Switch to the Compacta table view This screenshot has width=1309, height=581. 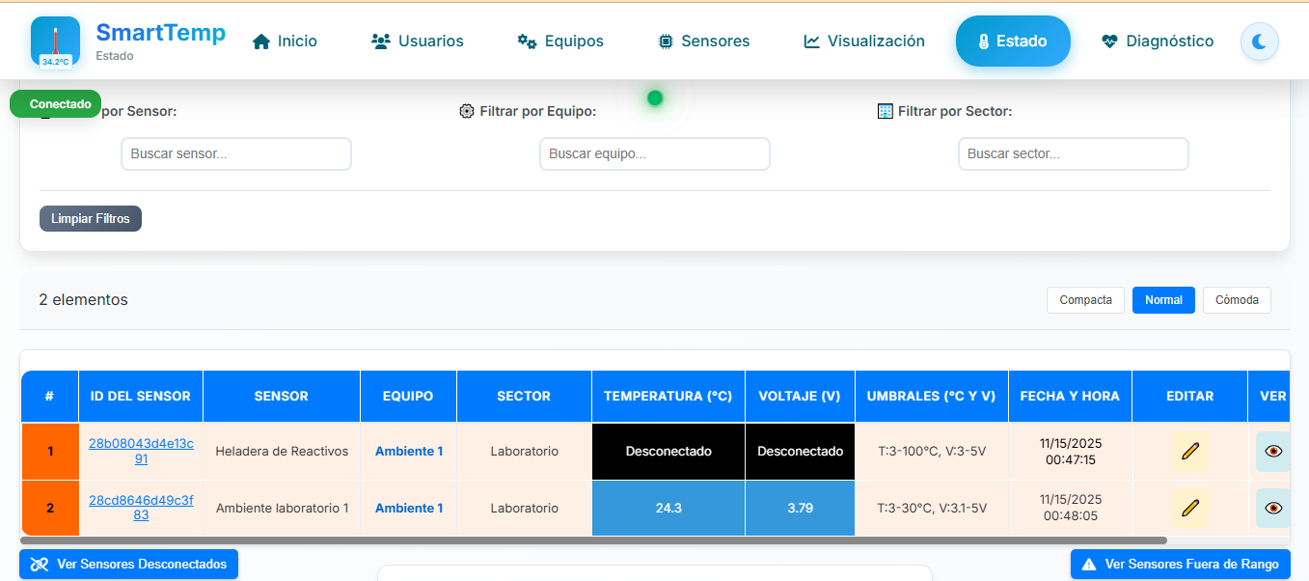(x=1085, y=300)
